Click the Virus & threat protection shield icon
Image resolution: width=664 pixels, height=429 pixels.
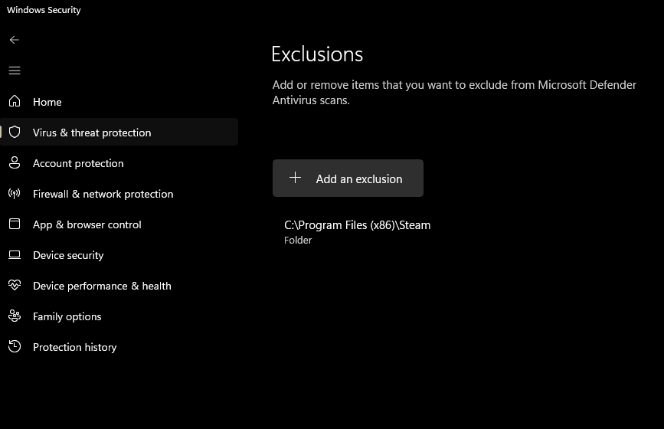[x=14, y=132]
